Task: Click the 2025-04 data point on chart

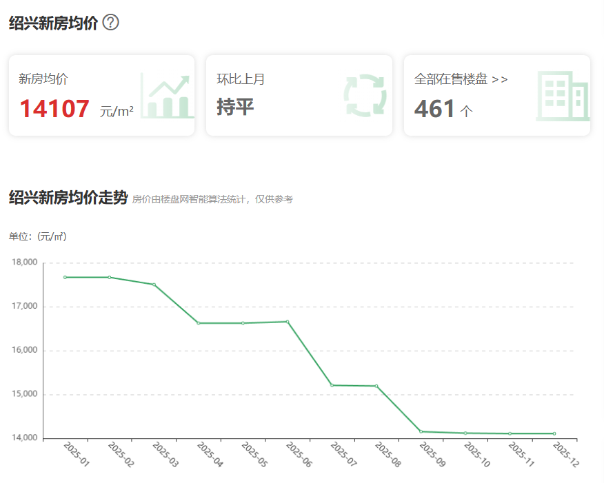Action: 199,323
